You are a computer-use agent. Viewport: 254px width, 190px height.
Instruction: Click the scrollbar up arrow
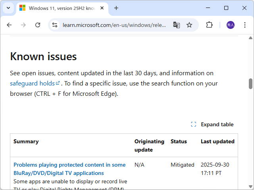(250, 38)
